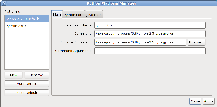Image resolution: width=217 pixels, height=107 pixels.
Task: Focus the empty Command Arguments field
Action: [x=150, y=51]
